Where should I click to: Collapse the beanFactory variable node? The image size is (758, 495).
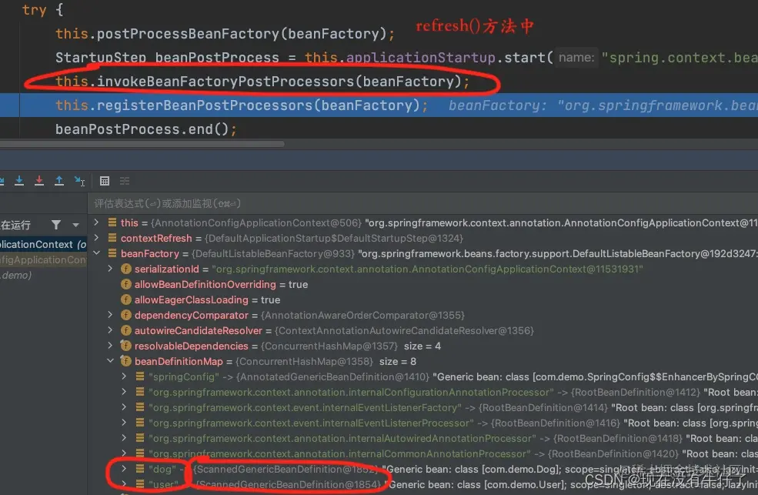[96, 253]
